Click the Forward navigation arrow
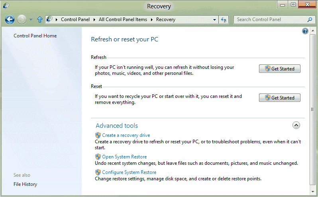The height and width of the screenshot is (197, 318). click(22, 19)
